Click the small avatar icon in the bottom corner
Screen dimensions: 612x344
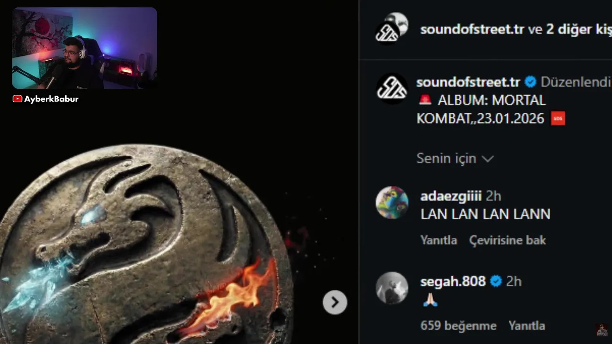[x=602, y=330]
